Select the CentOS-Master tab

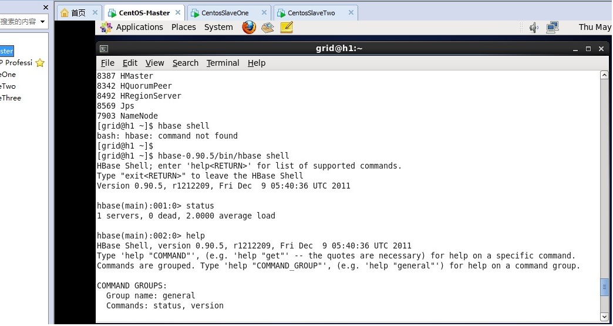(x=145, y=13)
